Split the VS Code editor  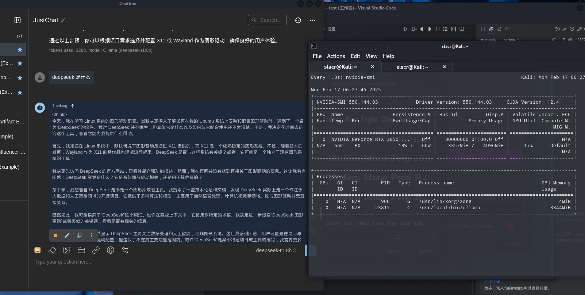462,29
